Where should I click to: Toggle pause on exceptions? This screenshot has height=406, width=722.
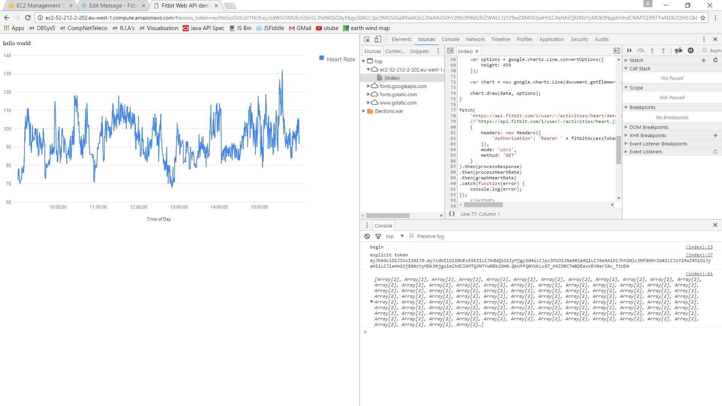pos(691,50)
